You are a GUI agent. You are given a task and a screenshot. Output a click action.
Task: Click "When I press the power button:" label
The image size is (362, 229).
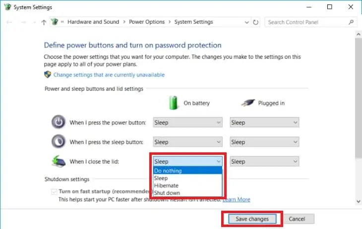click(x=108, y=123)
